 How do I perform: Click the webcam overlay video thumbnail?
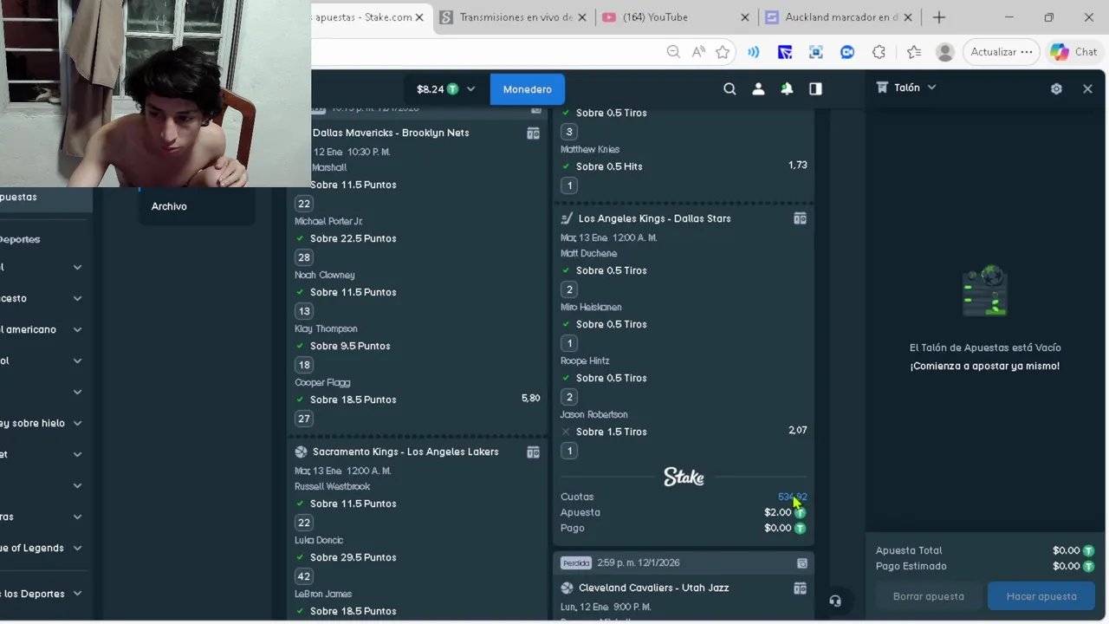155,93
